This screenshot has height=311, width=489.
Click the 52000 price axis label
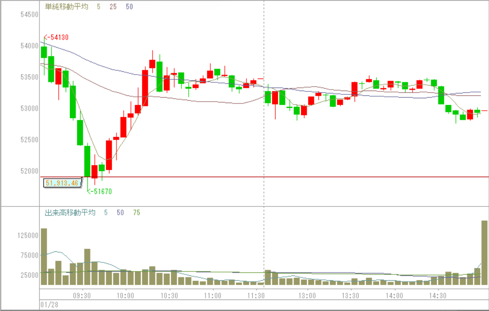29,171
